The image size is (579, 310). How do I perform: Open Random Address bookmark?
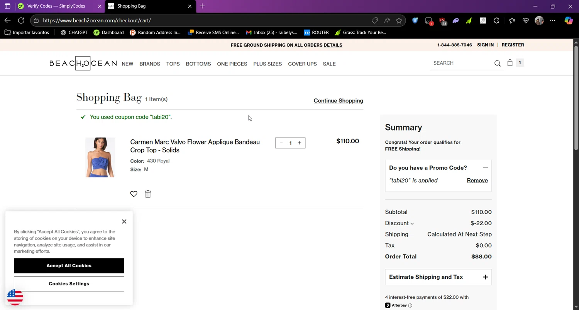coord(155,32)
